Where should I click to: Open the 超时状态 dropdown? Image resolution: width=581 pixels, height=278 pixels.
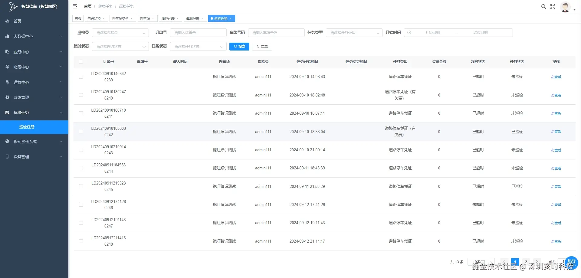(120, 47)
